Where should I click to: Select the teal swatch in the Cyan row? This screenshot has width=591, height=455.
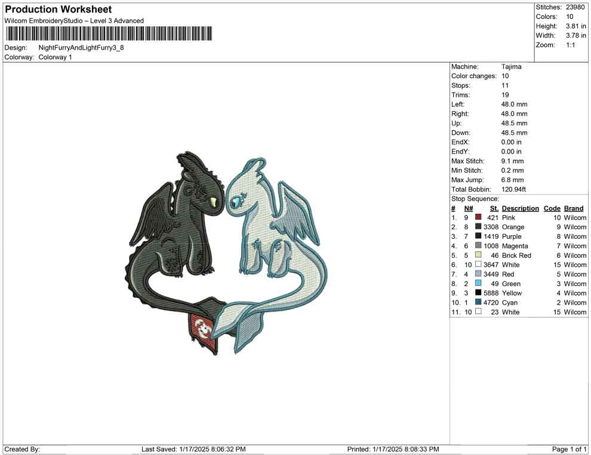(x=478, y=302)
